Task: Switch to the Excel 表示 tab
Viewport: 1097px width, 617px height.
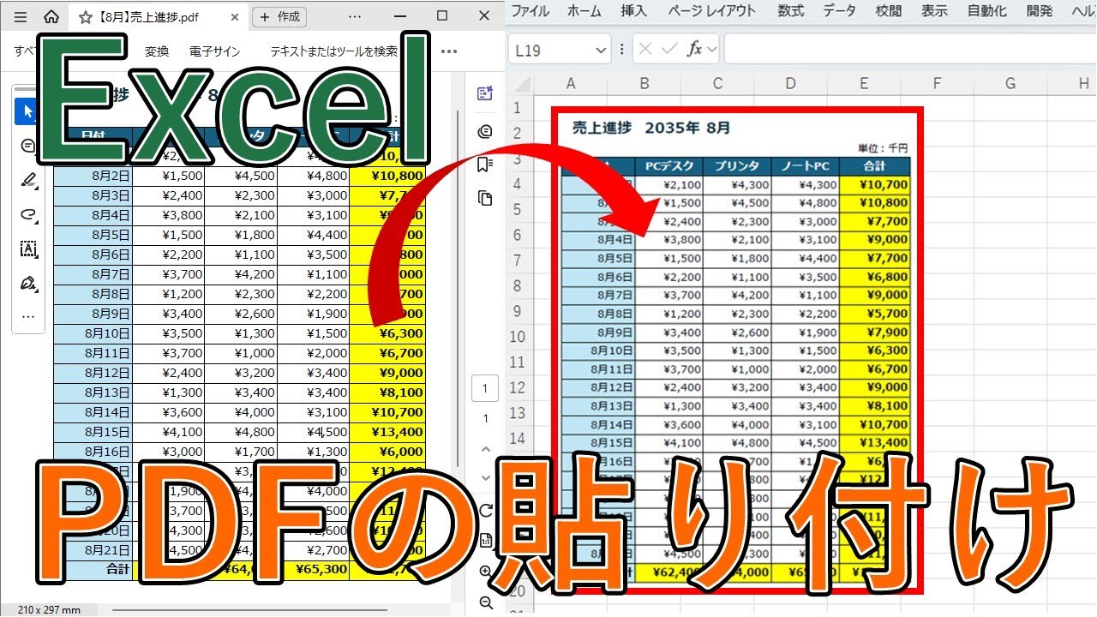Action: [x=934, y=10]
